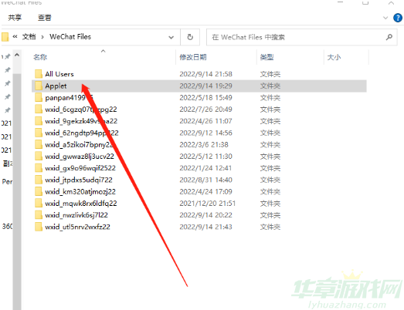
Task: Click the navigation pane scroll up arrow
Action: 17,55
